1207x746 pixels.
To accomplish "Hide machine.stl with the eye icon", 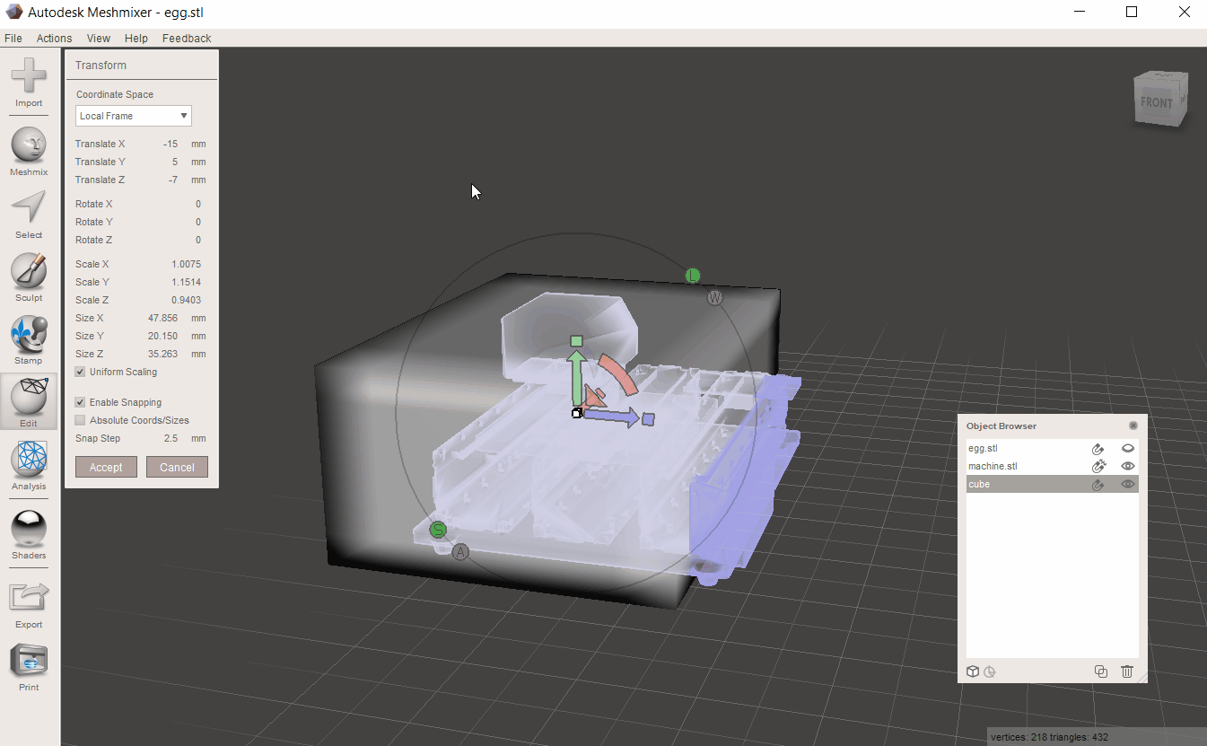I will 1128,467.
